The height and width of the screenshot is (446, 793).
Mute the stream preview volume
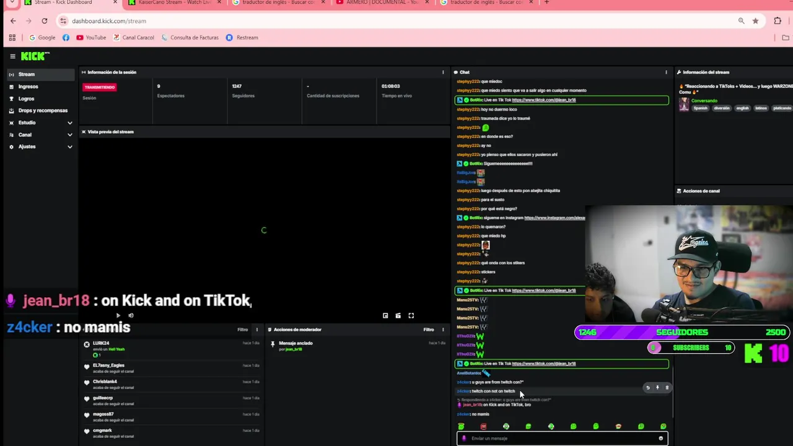[131, 315]
